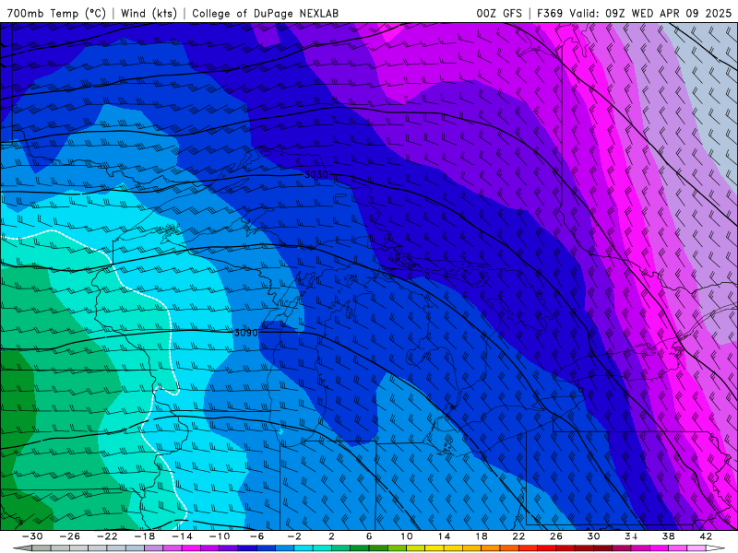Click the positive "10" color scale label

[x=406, y=536]
